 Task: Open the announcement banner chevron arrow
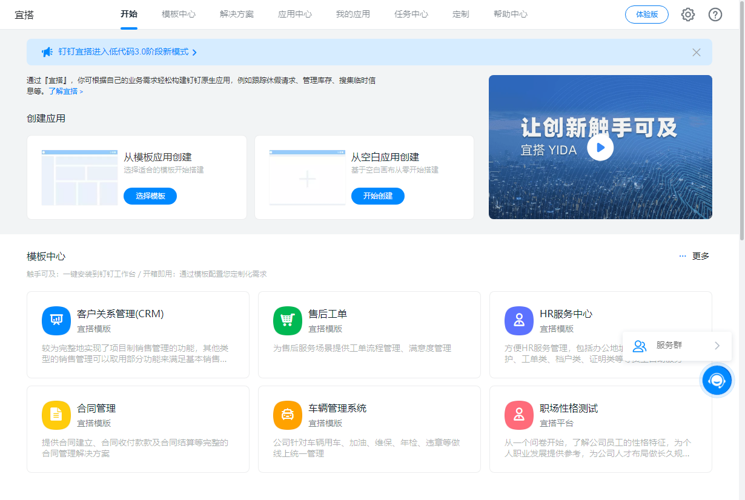tap(194, 53)
